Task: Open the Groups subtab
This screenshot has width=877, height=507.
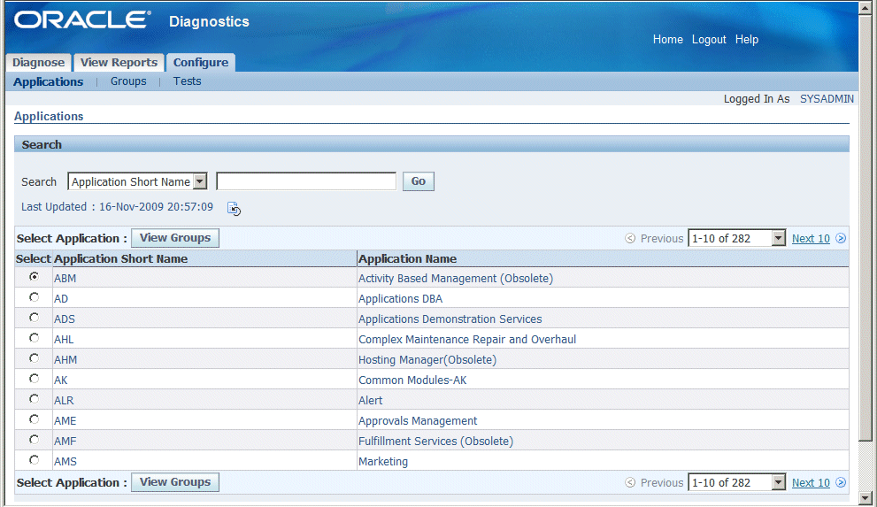Action: [128, 81]
